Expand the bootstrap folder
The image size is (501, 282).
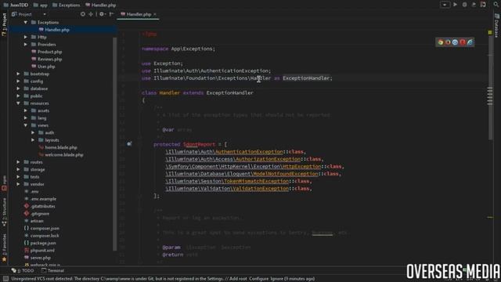coord(18,74)
